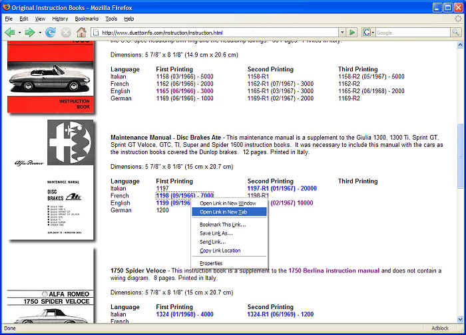This screenshot has height=335, width=466.
Task: Select Copy Link Location entry
Action: click(x=229, y=251)
